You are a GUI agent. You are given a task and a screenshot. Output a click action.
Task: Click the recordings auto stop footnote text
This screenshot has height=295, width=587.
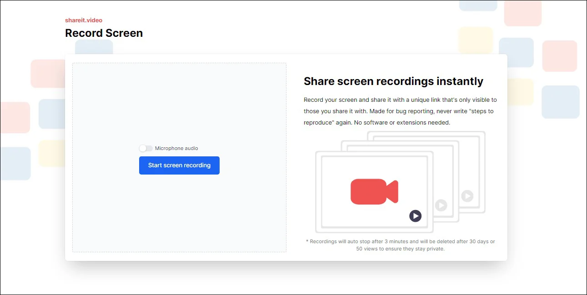click(400, 245)
